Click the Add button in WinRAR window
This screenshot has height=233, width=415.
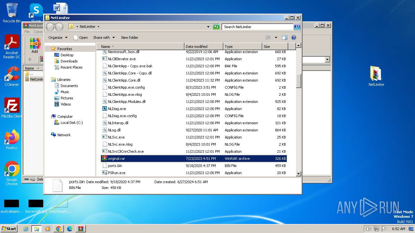pos(35,46)
